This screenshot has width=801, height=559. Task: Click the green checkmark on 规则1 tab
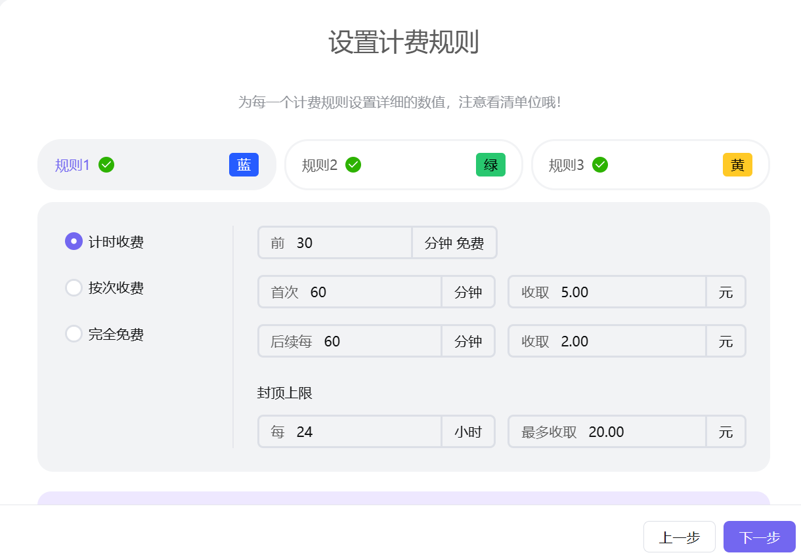[x=106, y=165]
